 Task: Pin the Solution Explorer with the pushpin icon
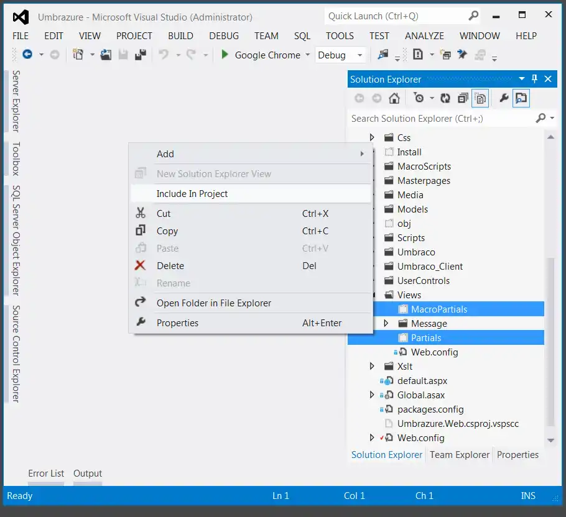pyautogui.click(x=535, y=78)
